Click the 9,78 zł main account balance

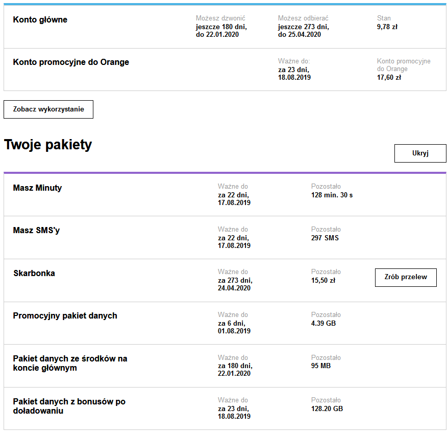(387, 27)
